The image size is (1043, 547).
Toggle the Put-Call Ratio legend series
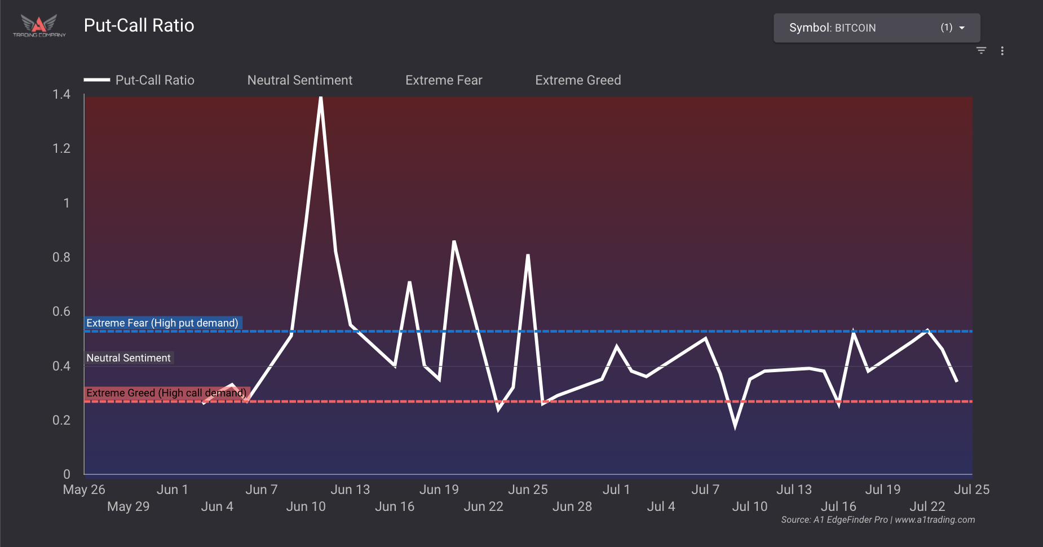(154, 80)
